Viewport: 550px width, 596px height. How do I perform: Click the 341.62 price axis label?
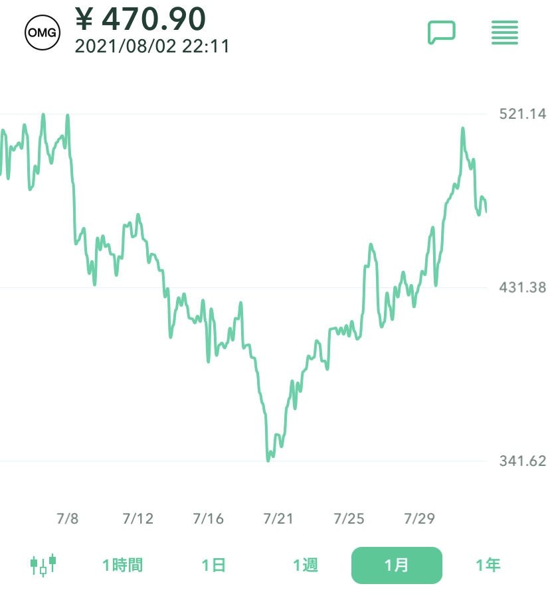point(523,461)
